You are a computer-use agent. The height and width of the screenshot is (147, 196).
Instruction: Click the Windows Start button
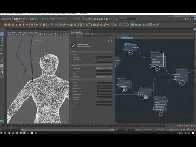pos(2,133)
